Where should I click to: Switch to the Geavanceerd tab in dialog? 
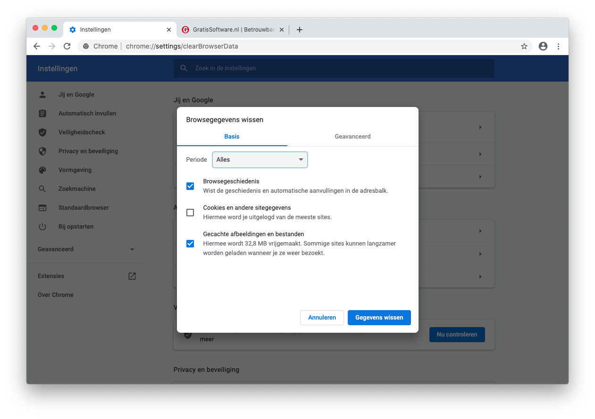352,137
